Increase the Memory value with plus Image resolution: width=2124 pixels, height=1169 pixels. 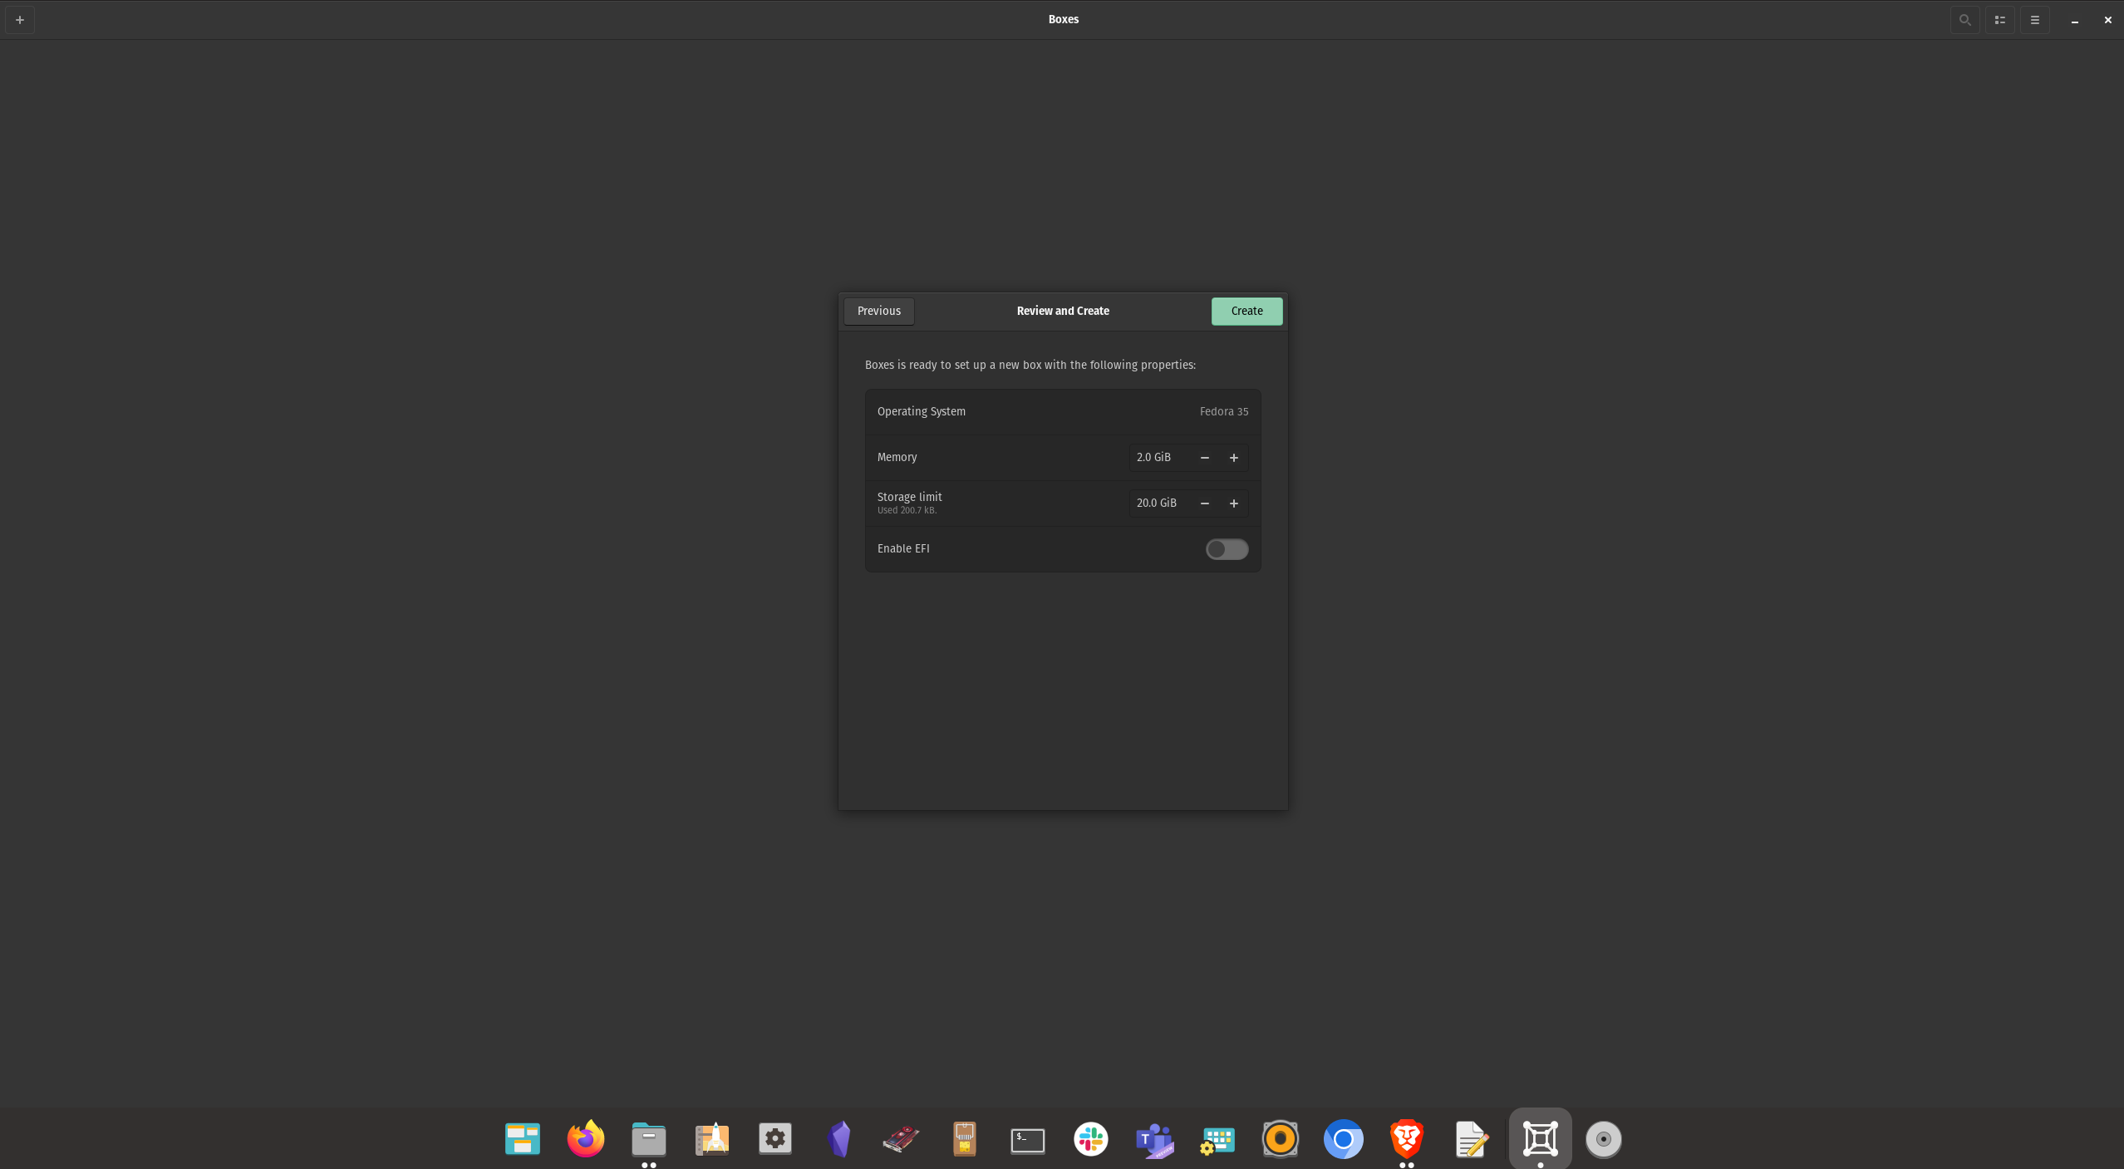point(1233,457)
